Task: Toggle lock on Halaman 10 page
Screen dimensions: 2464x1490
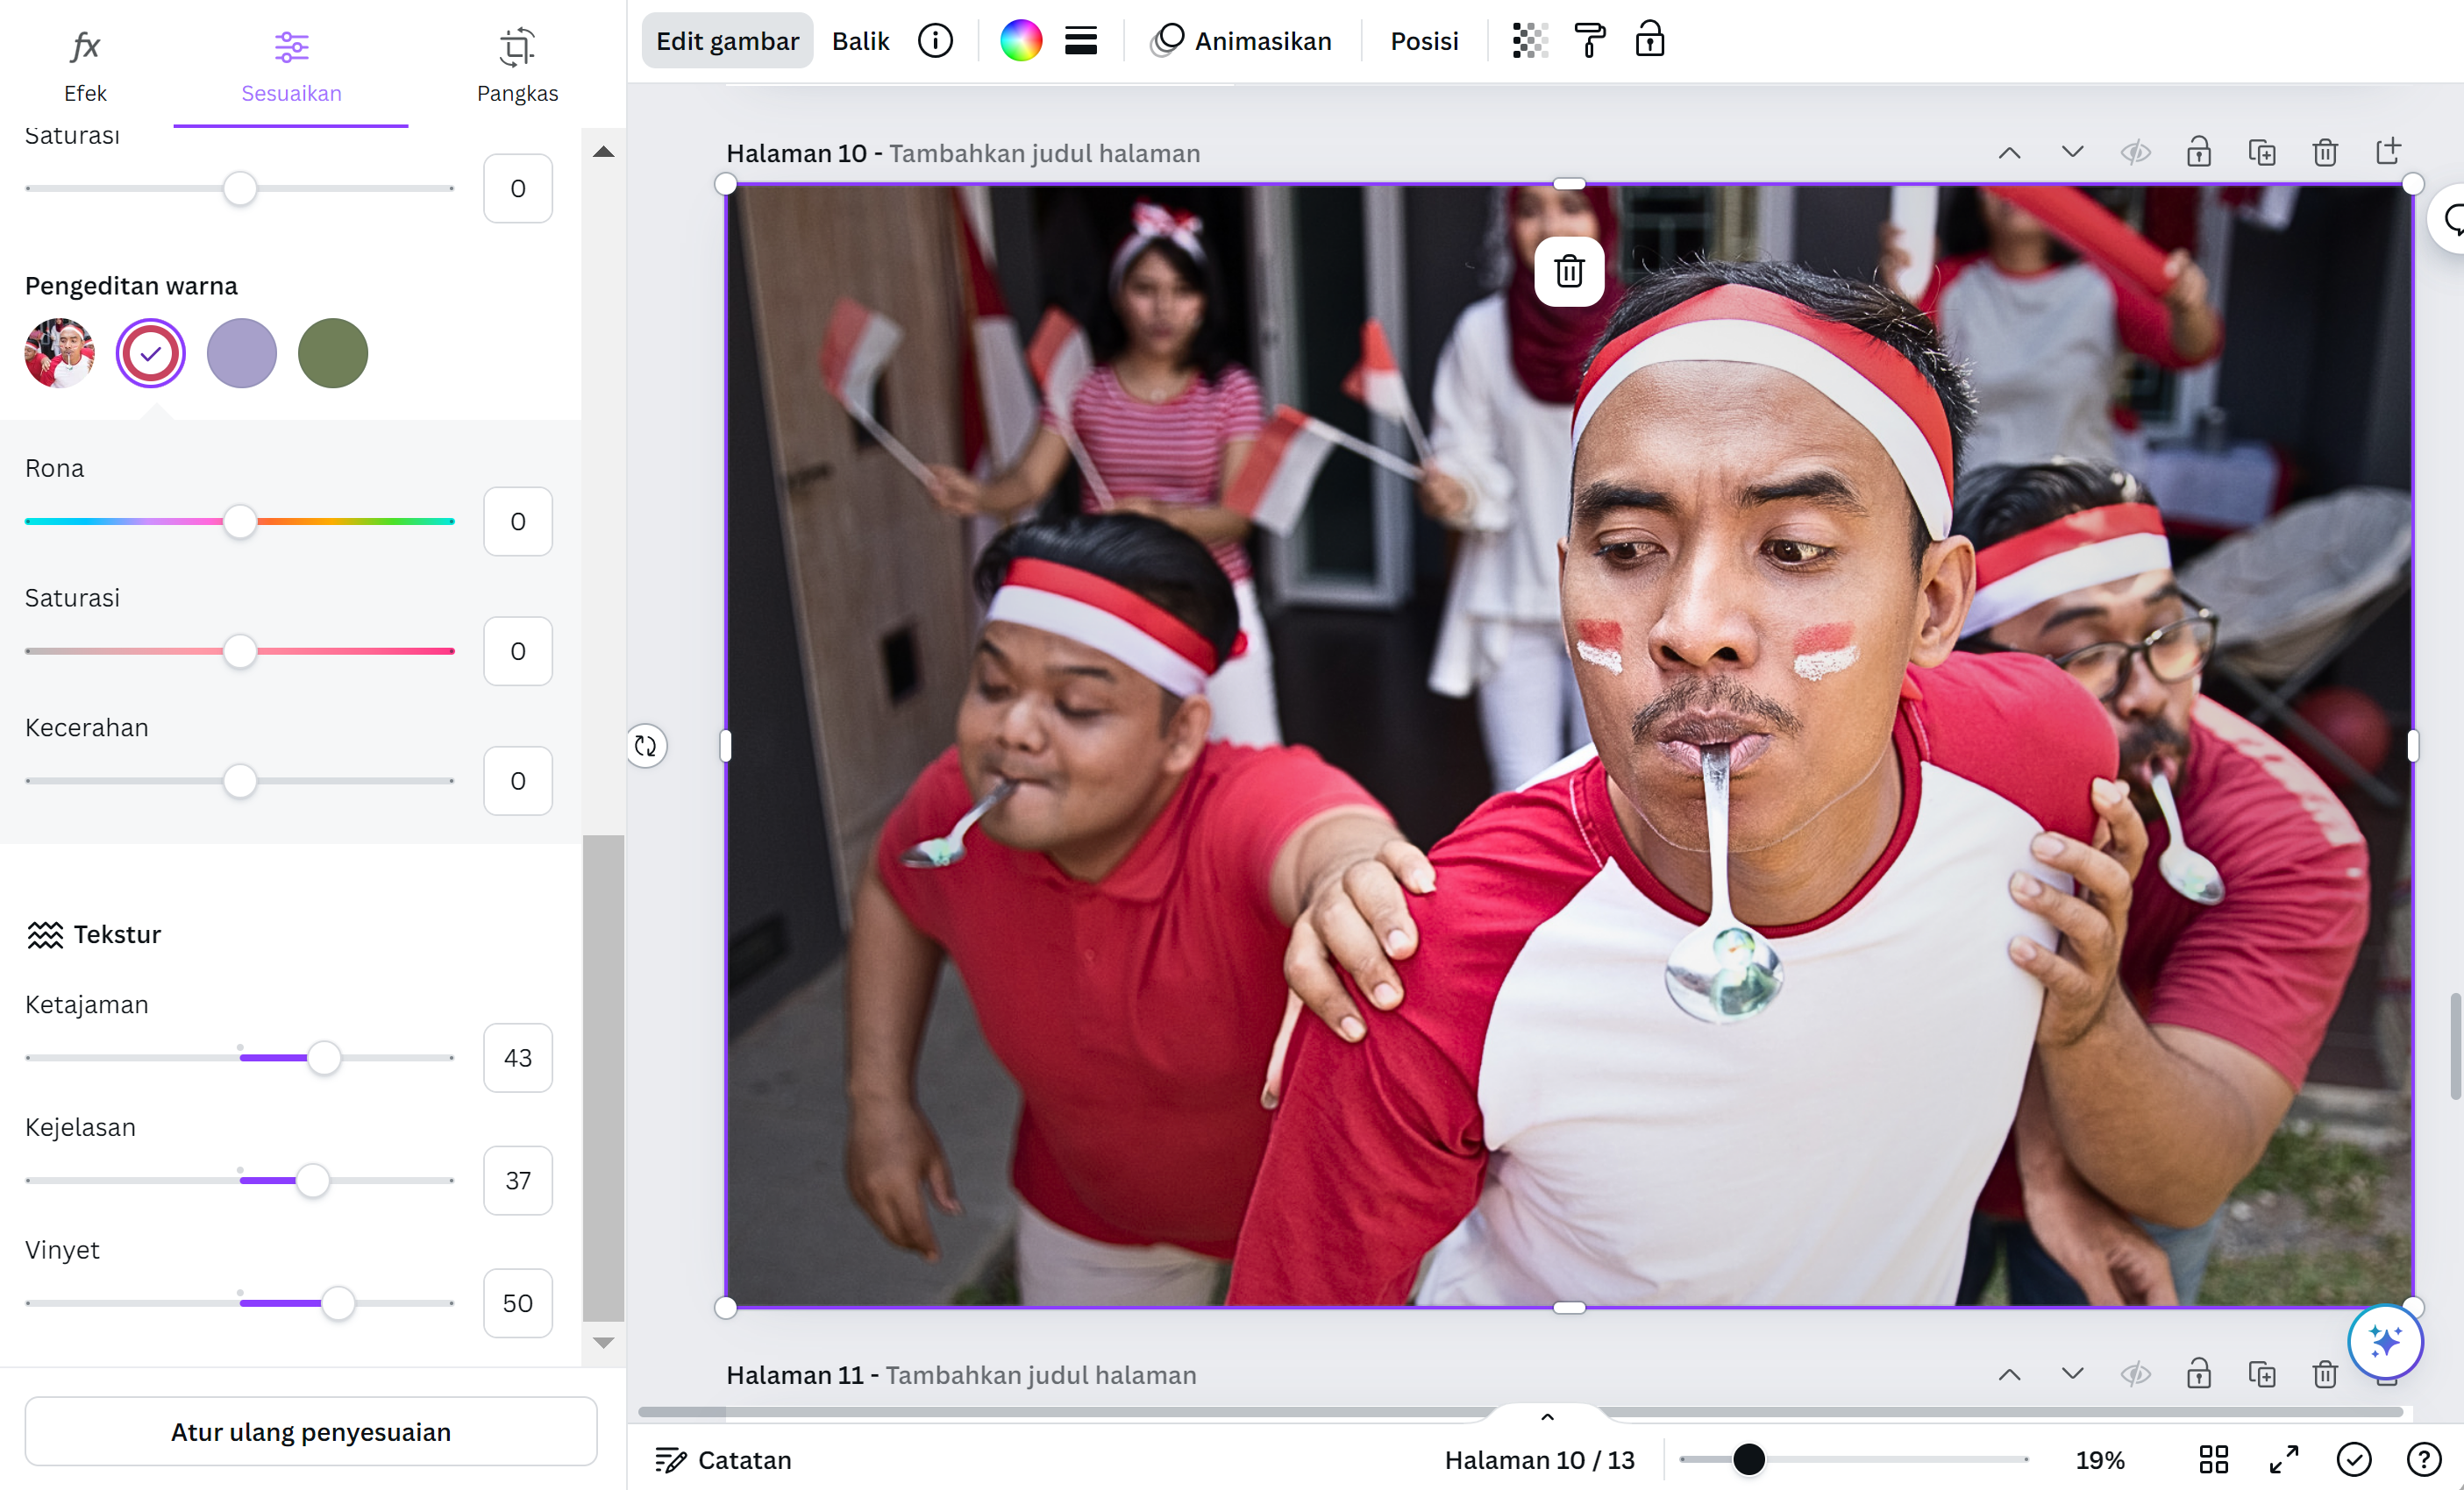Action: (x=2198, y=153)
